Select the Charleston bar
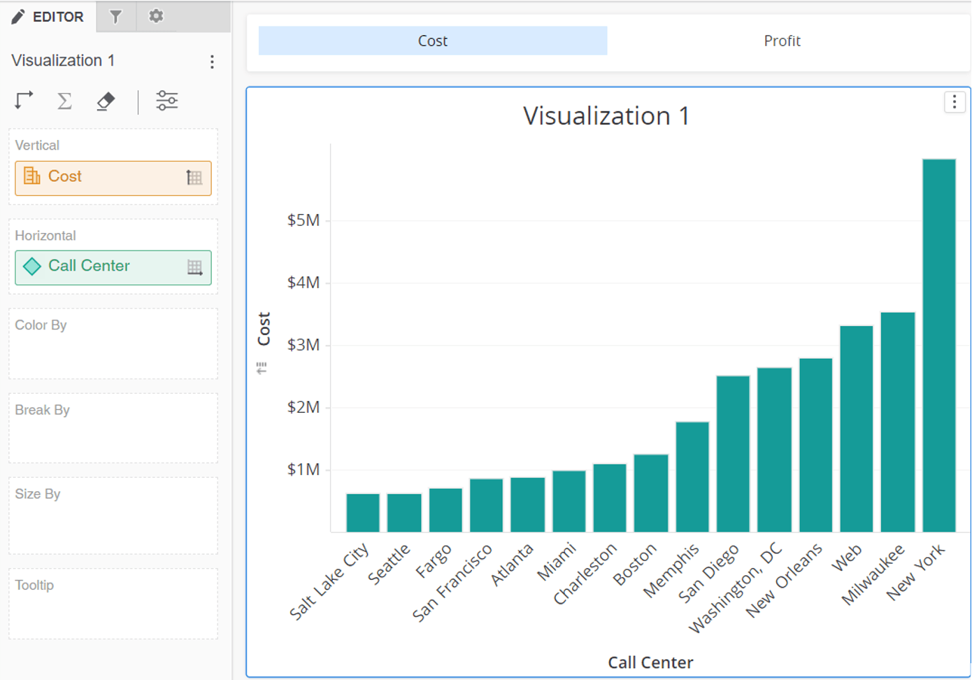The image size is (972, 680). 610,498
